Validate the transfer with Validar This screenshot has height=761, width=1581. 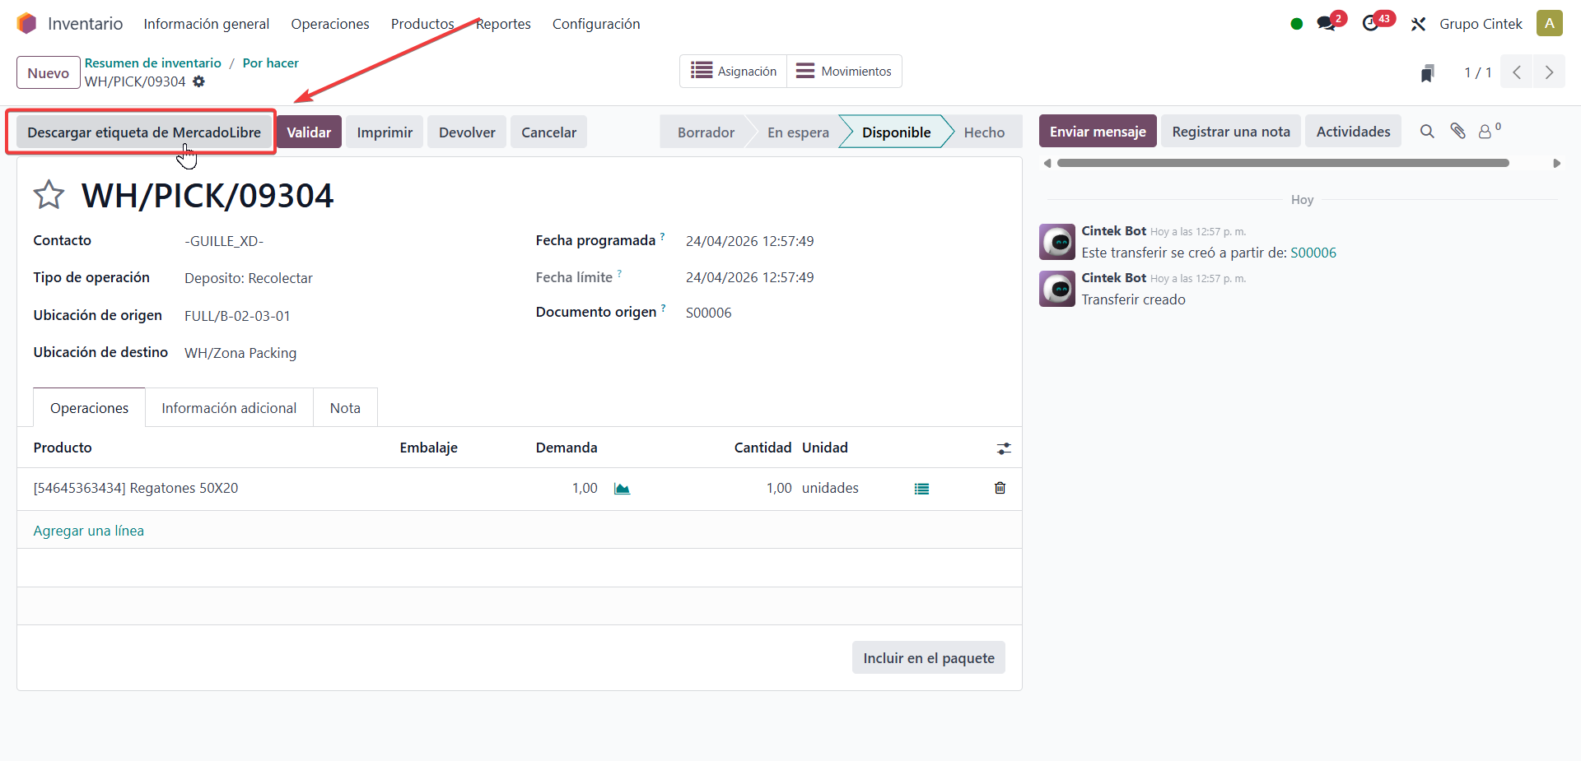tap(309, 132)
